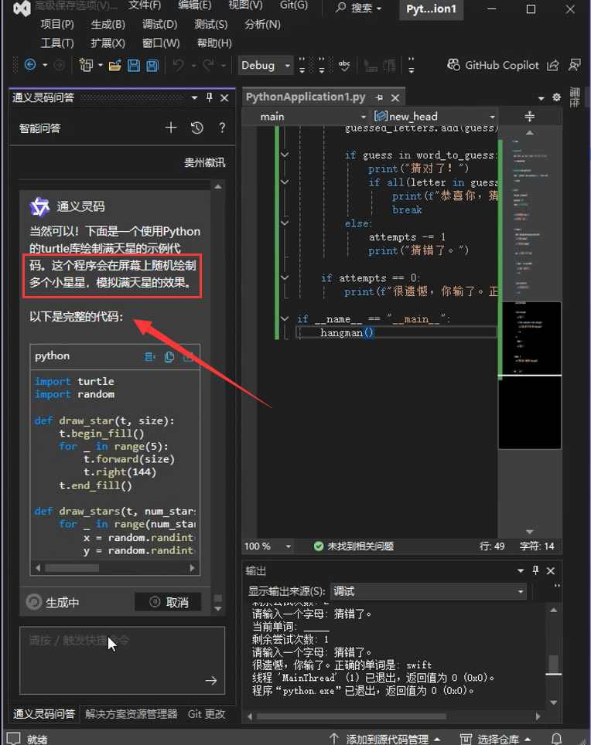Click 选择仓库 in status bar

pos(497,739)
